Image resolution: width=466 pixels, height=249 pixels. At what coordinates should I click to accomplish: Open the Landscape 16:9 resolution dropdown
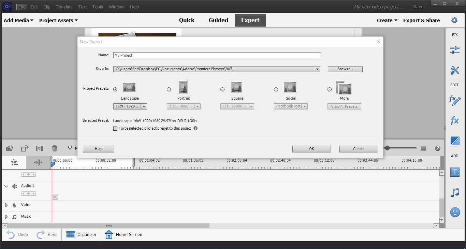point(130,106)
